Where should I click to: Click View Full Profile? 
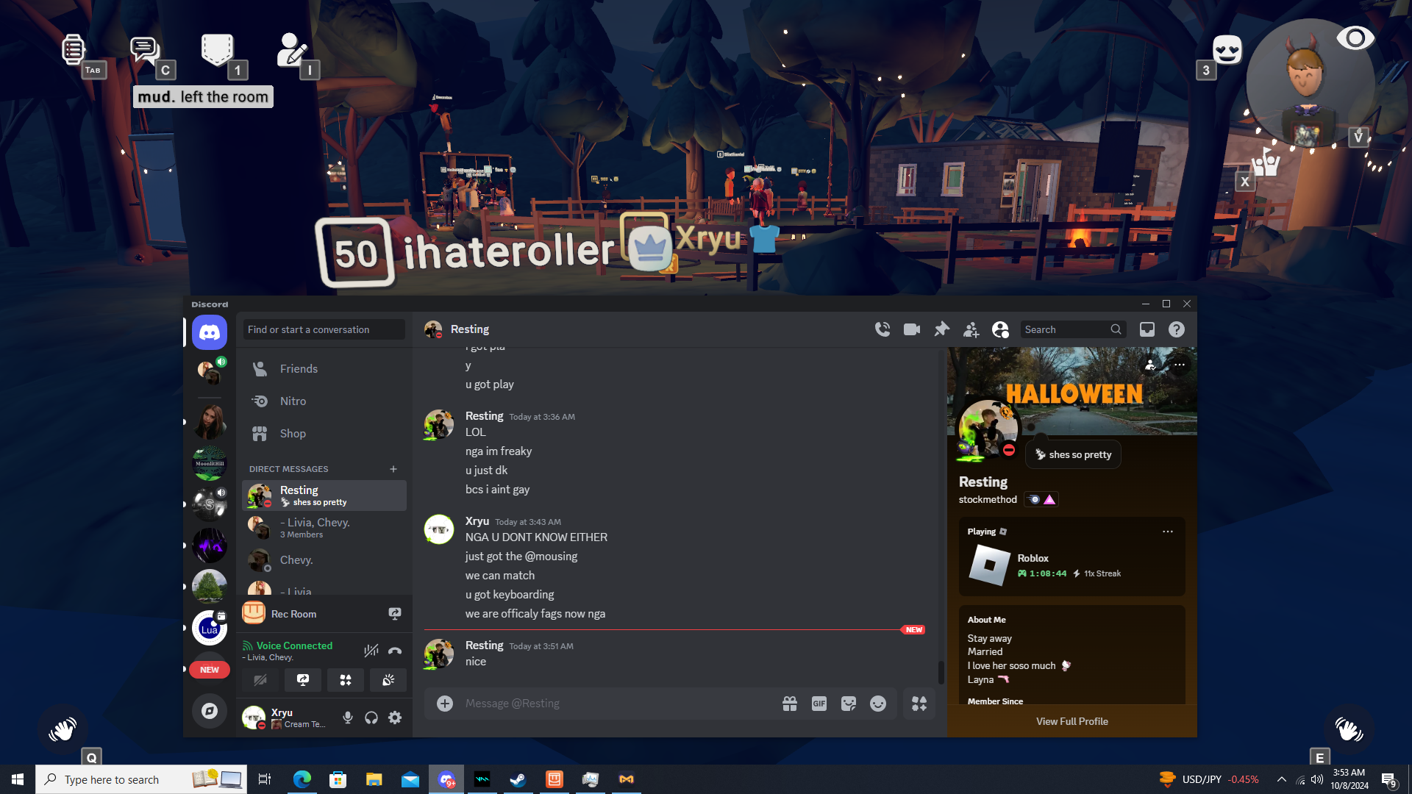click(x=1072, y=721)
